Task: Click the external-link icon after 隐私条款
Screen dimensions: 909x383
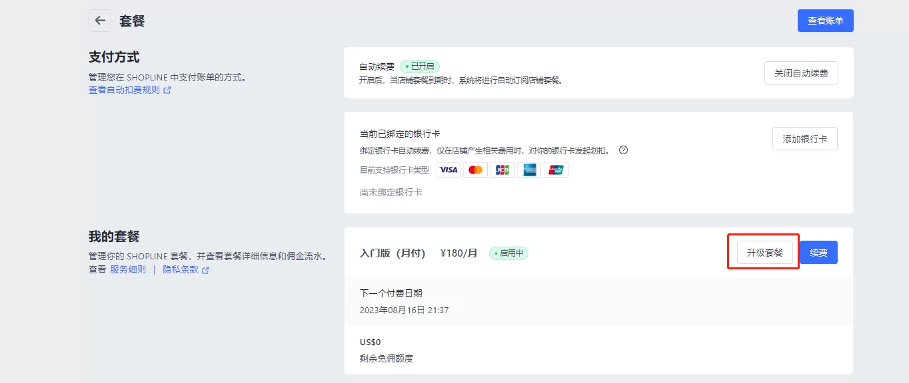Action: 204,270
